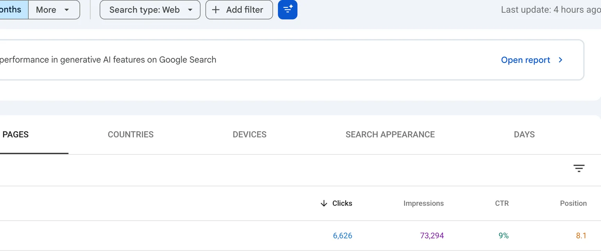Viewport: 601px width, 251px height.
Task: Switch to the SEARCH APPEARANCE tab
Action: (390, 135)
